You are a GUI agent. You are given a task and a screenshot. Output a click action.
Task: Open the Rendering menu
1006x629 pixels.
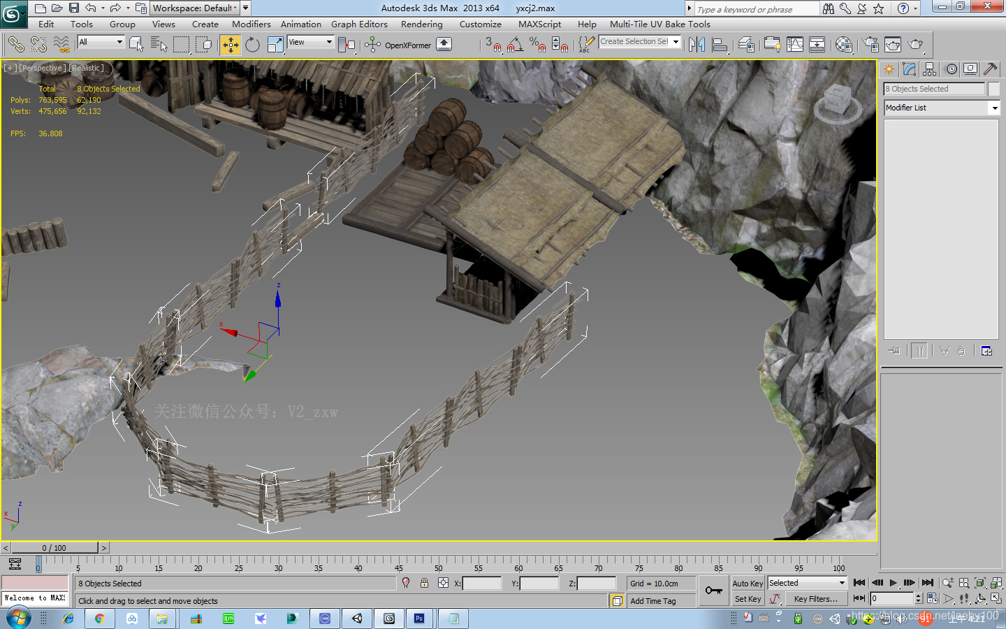pyautogui.click(x=421, y=24)
